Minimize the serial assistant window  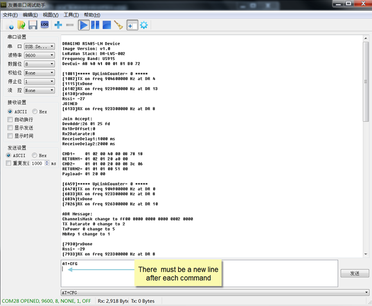click(x=338, y=3)
